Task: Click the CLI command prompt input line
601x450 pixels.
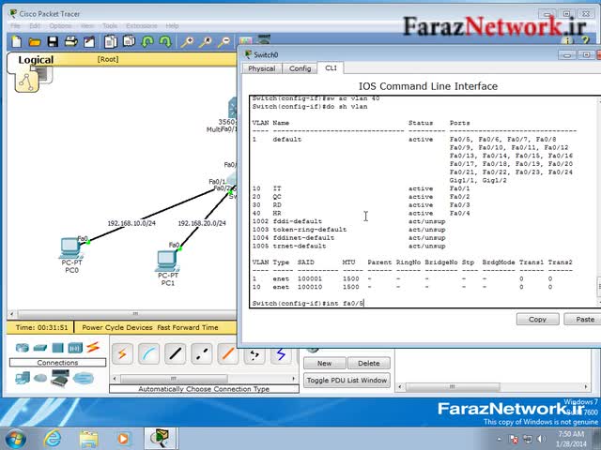Action: [x=423, y=303]
